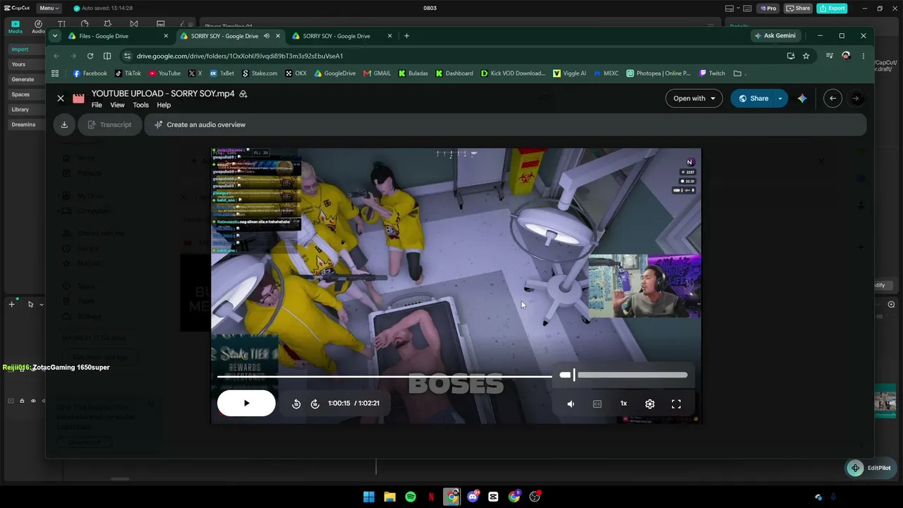Viewport: 903px width, 508px height.
Task: Switch to the Files - Google Drive tab
Action: [x=113, y=36]
